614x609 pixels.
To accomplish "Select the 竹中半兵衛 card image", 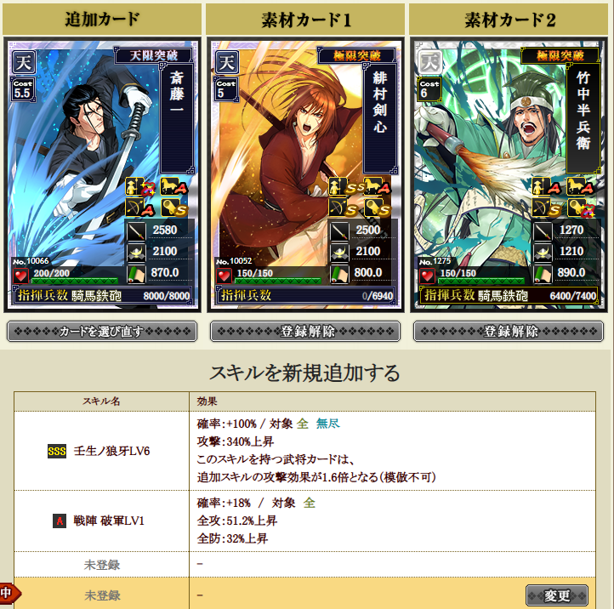I will pyautogui.click(x=509, y=174).
